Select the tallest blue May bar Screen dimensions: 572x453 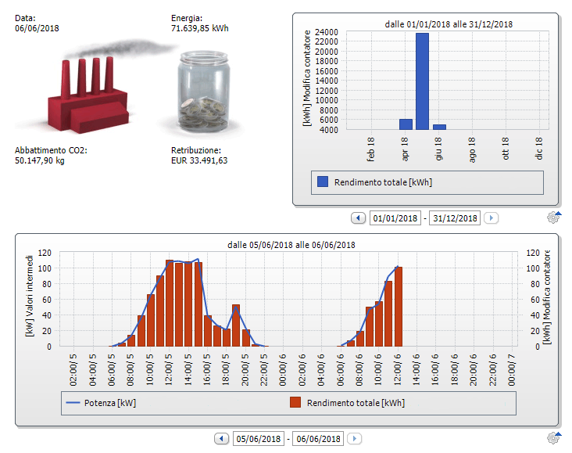point(422,81)
